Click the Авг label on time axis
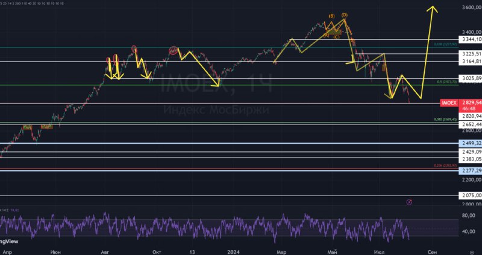The height and width of the screenshot is (255, 482). coord(105,252)
